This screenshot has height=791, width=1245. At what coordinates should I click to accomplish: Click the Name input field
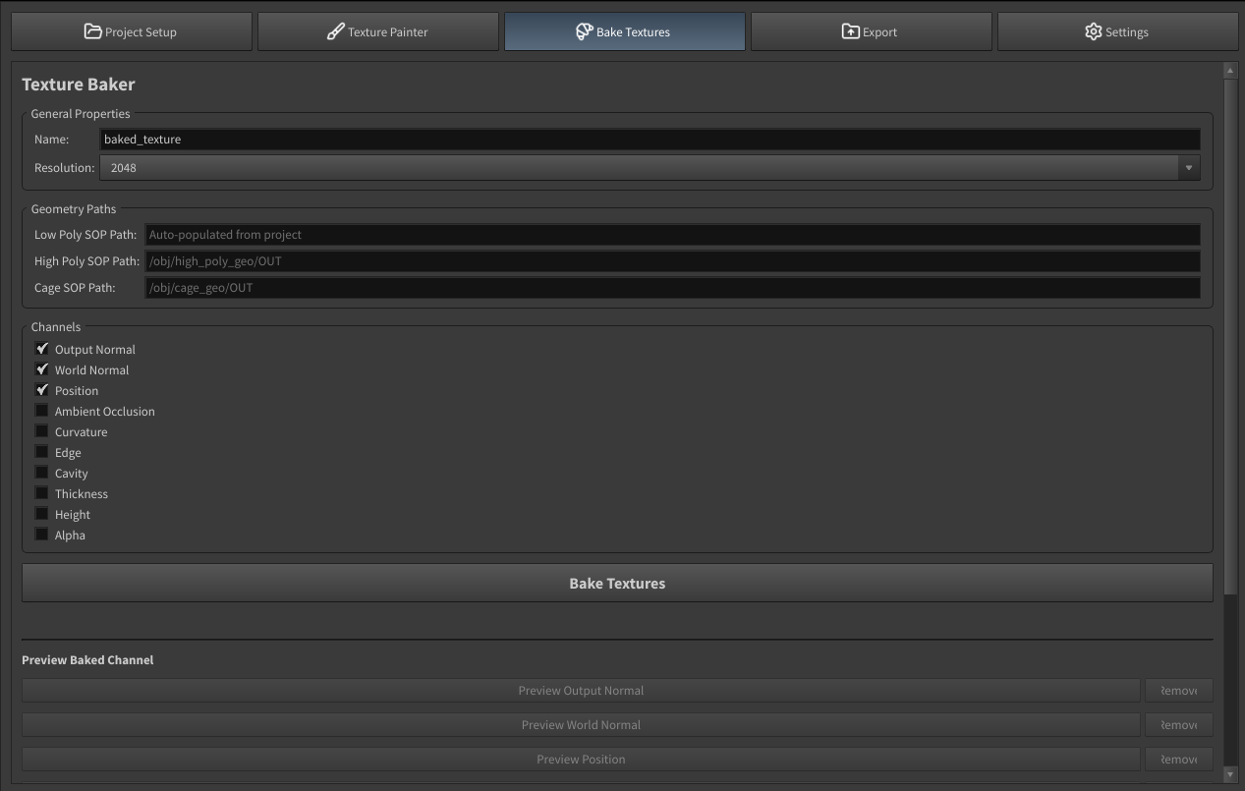[649, 140]
